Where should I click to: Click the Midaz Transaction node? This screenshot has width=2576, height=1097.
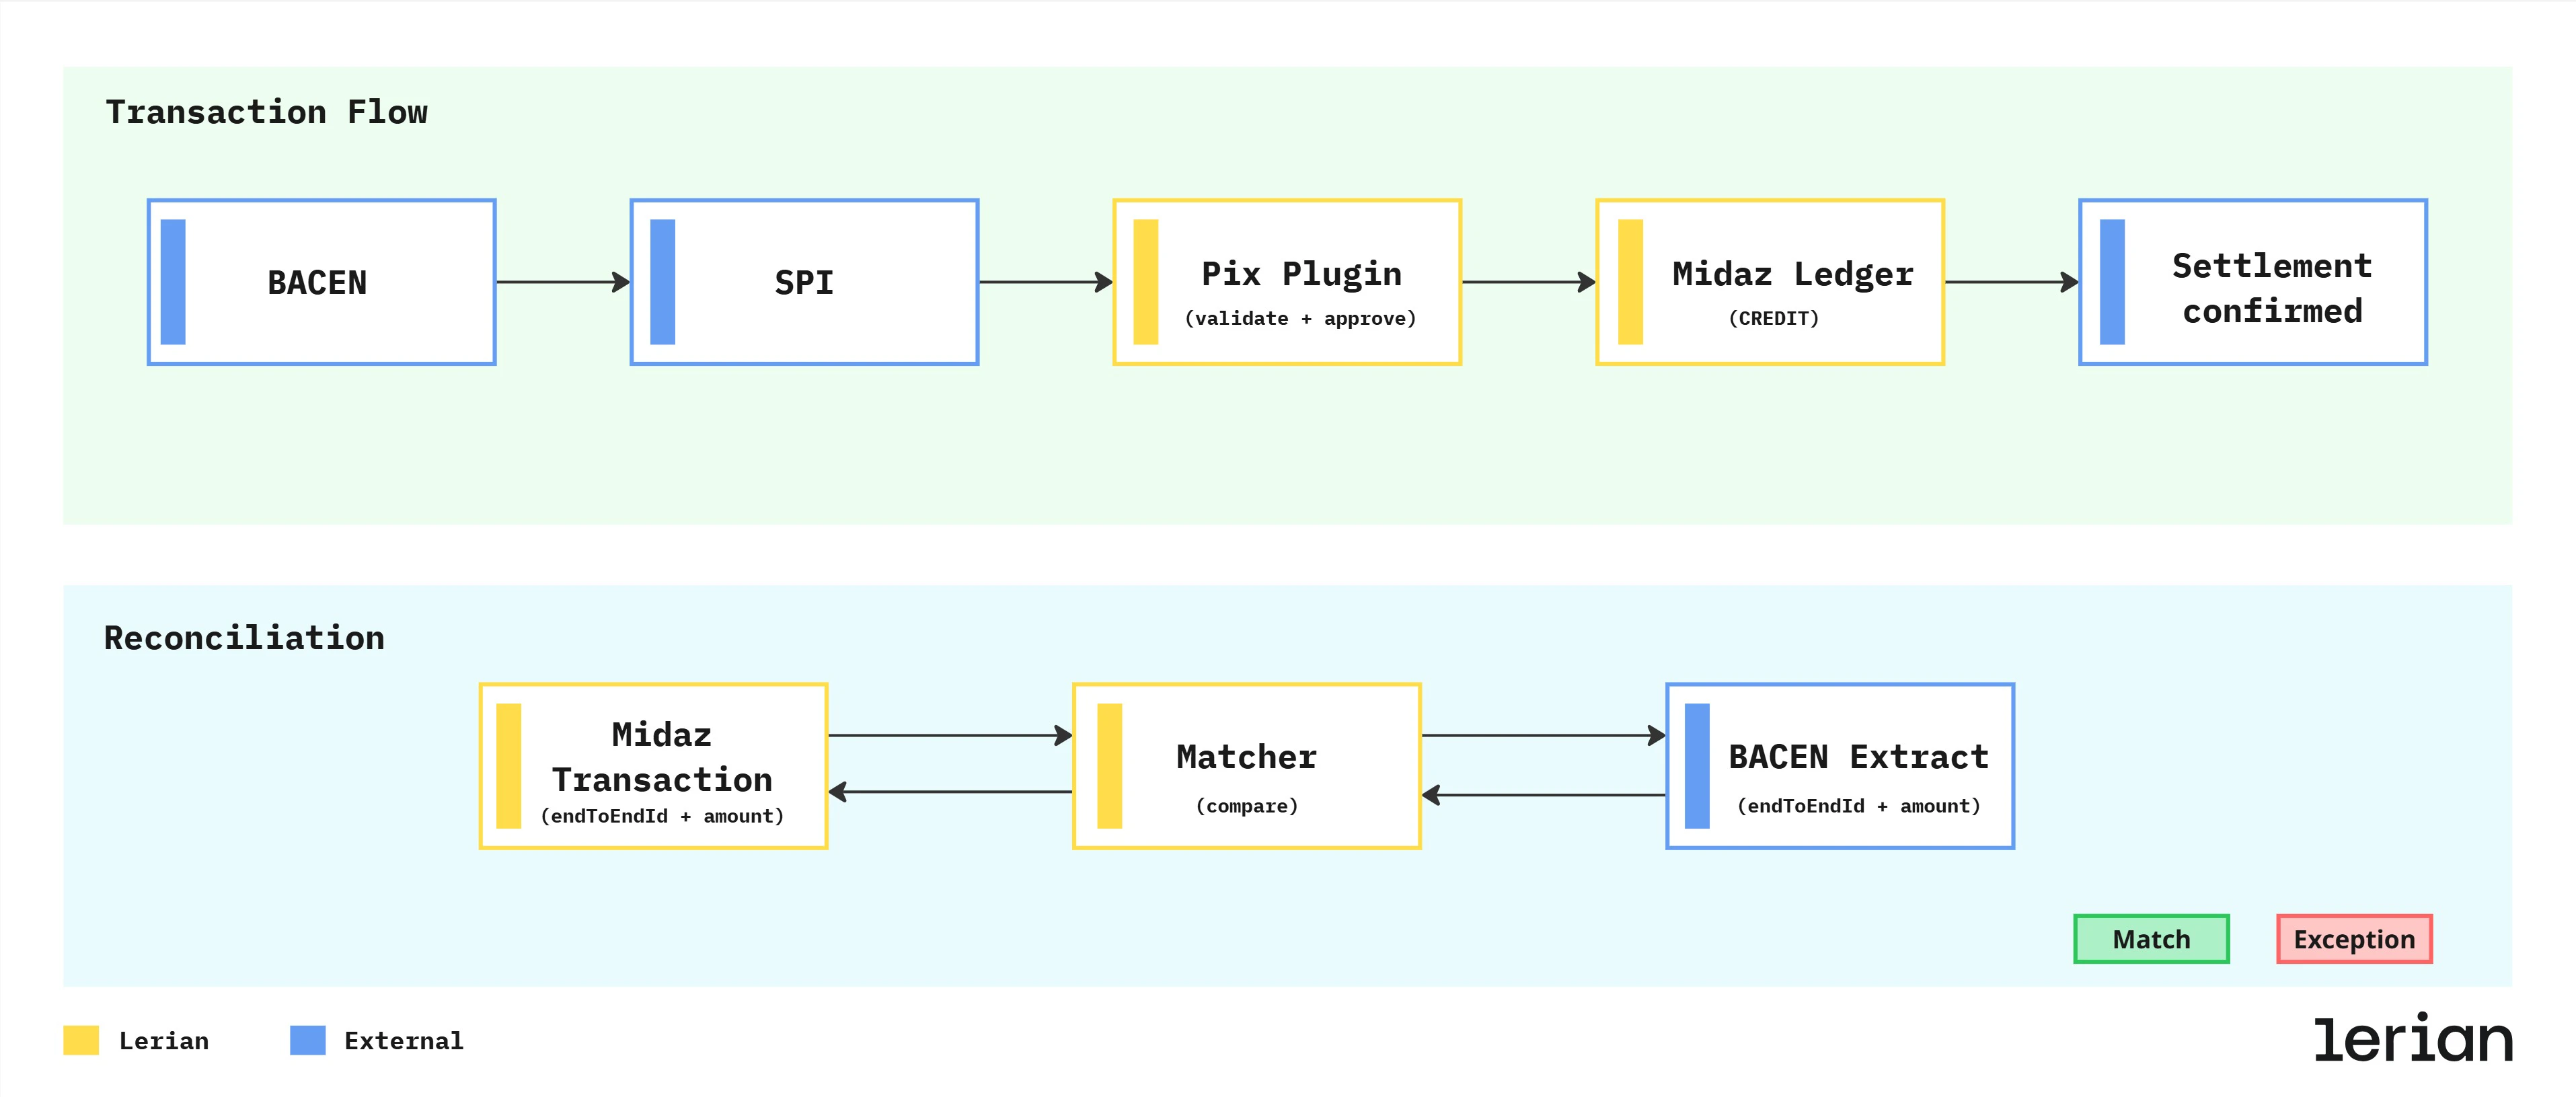click(x=654, y=766)
